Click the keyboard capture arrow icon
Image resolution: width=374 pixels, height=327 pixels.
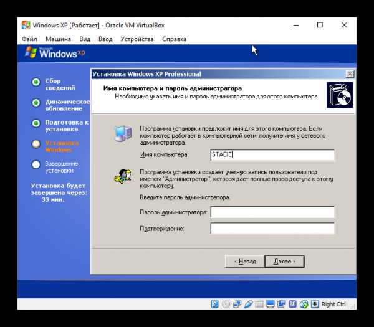point(315,304)
